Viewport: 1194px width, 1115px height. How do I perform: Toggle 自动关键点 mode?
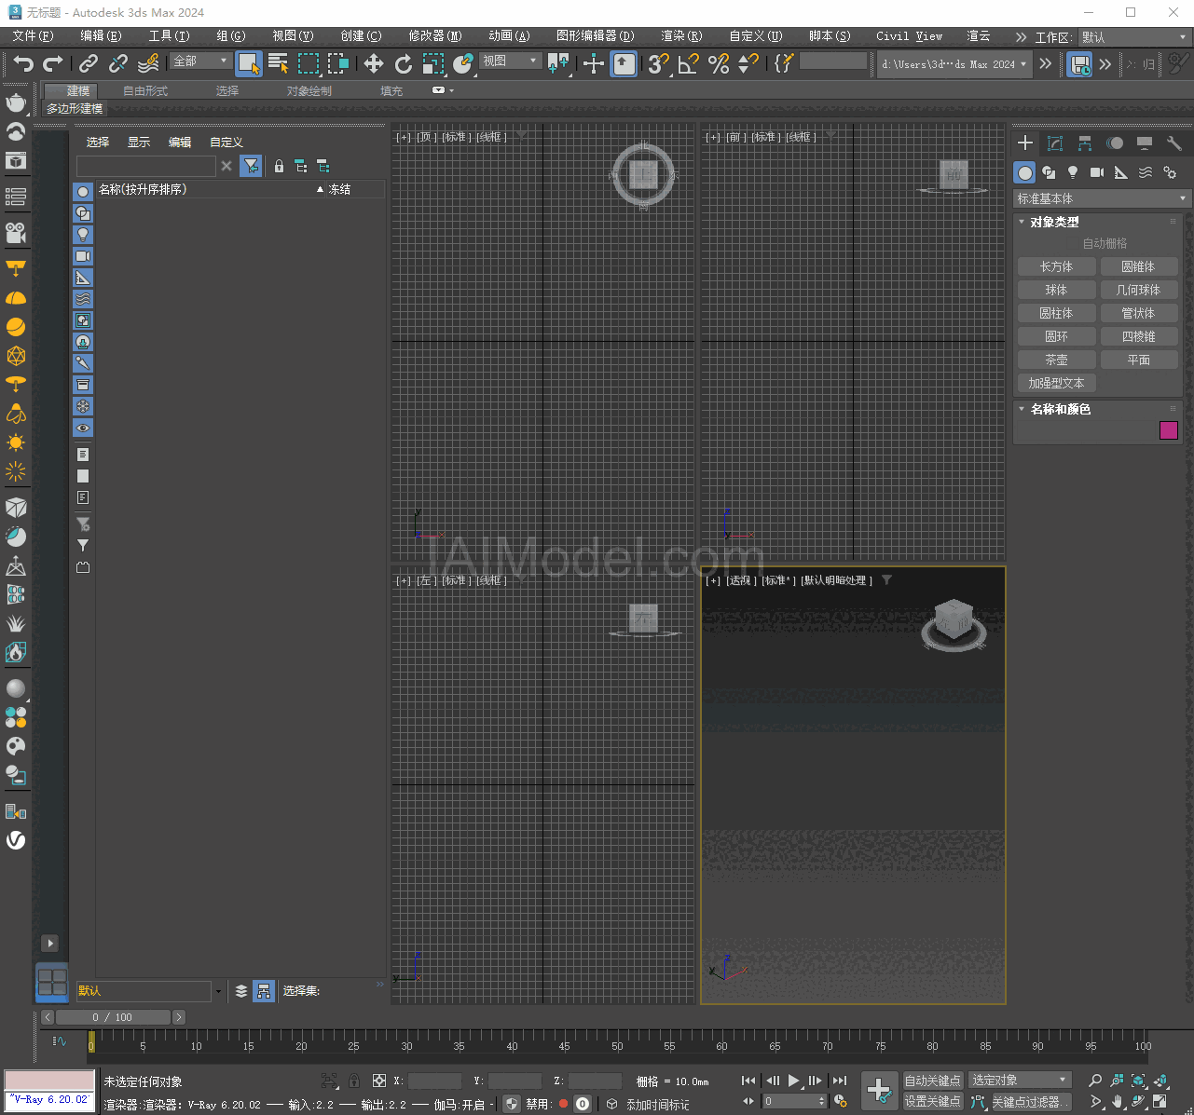[932, 1081]
